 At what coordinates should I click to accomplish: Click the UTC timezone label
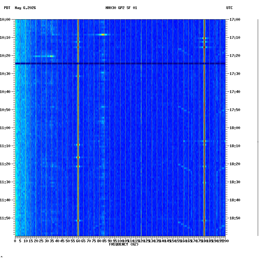click(x=230, y=8)
